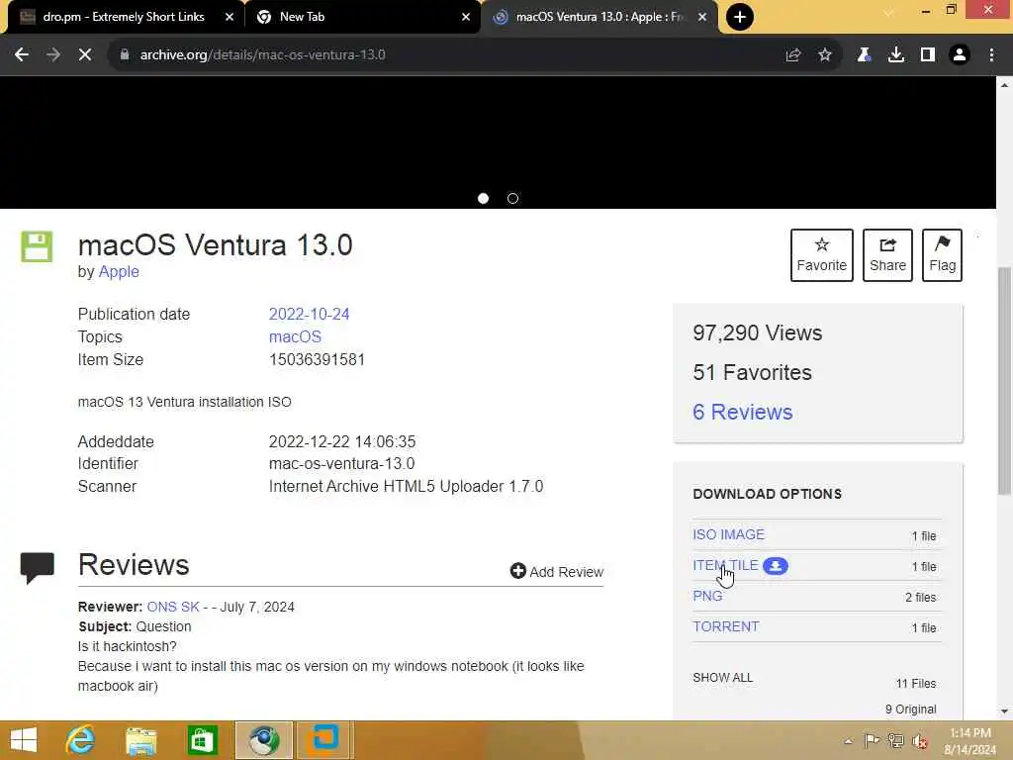Viewport: 1013px width, 760px height.
Task: Select the first carousel dot
Action: click(483, 198)
